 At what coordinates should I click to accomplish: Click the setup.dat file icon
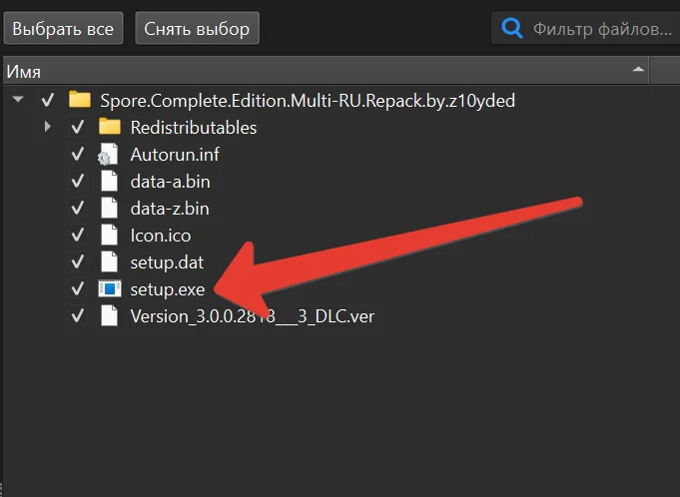coord(109,262)
